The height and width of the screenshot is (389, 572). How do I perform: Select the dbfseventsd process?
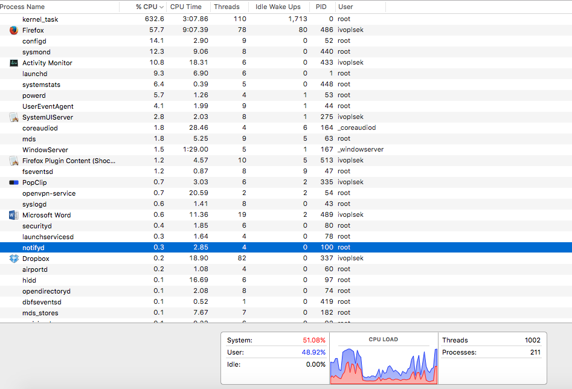(42, 302)
